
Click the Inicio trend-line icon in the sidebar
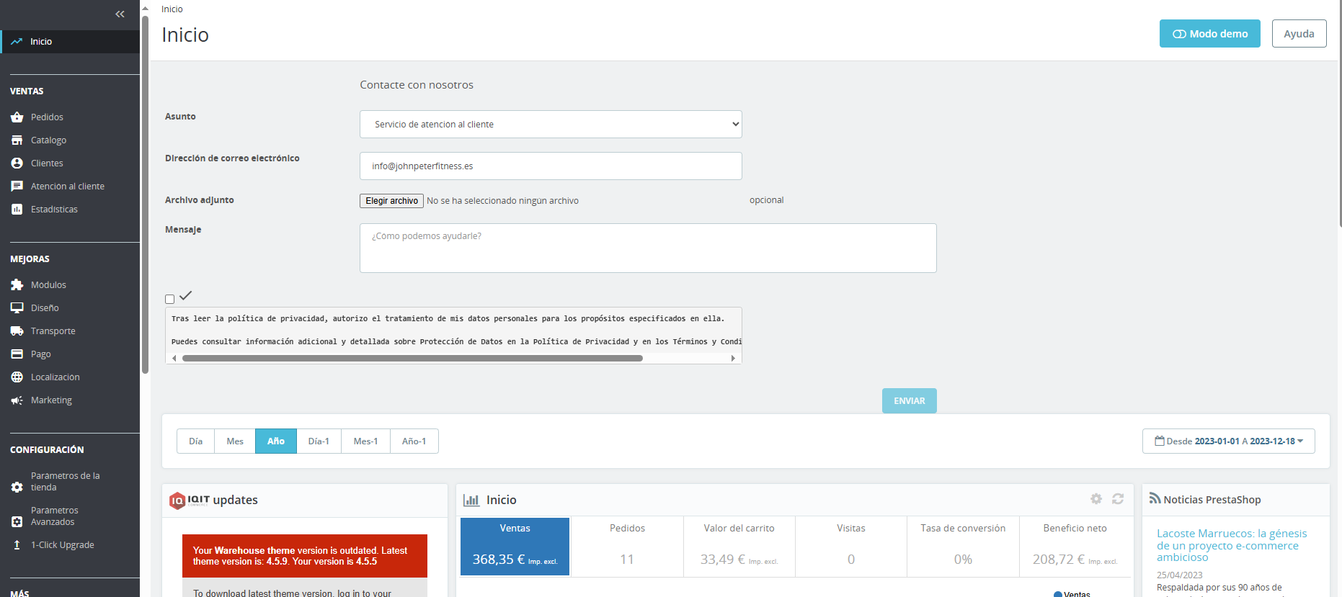click(17, 42)
